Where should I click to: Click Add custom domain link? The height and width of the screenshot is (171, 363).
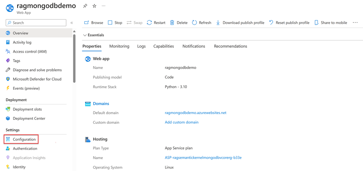pyautogui.click(x=182, y=122)
